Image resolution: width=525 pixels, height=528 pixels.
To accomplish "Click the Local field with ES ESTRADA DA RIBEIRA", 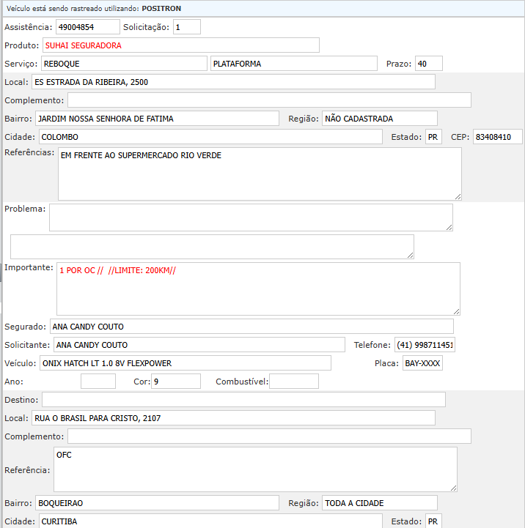I will pos(233,82).
